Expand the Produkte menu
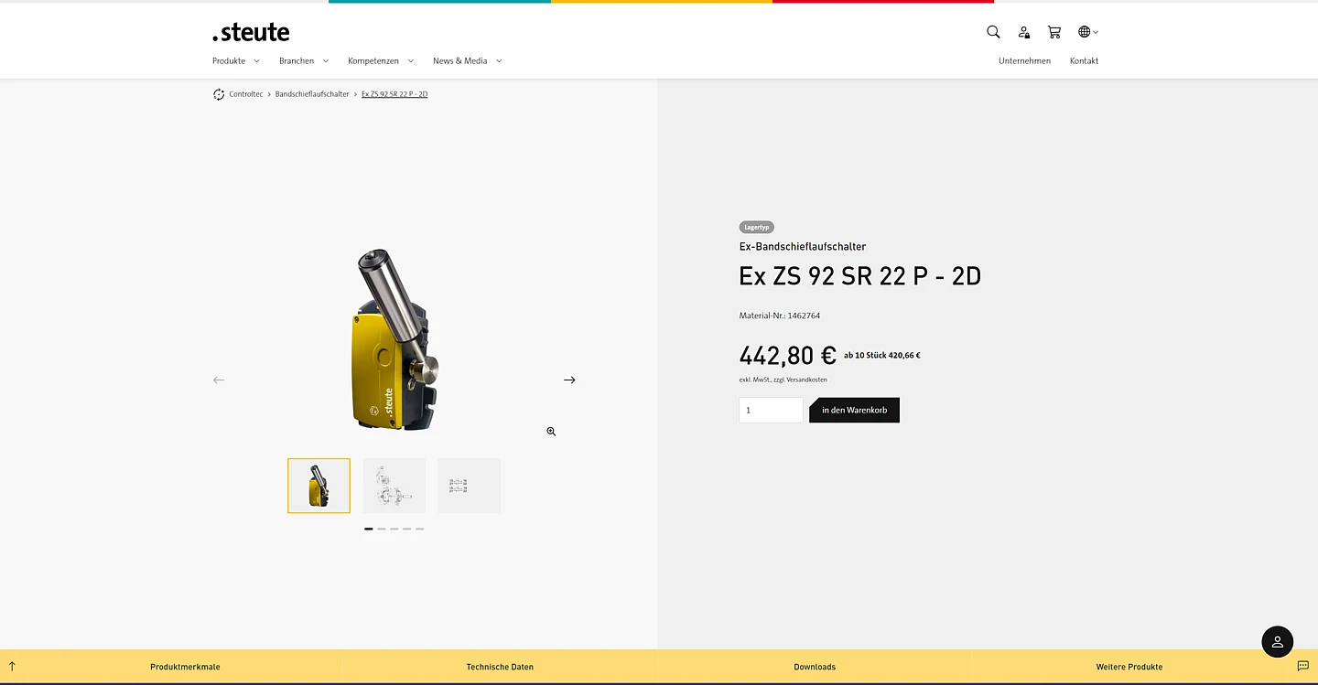This screenshot has height=685, width=1318. pos(236,61)
